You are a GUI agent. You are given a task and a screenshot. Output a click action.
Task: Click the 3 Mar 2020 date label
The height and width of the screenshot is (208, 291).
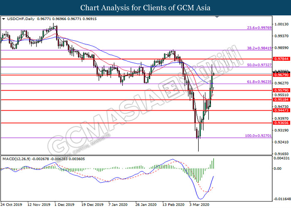[199, 205]
